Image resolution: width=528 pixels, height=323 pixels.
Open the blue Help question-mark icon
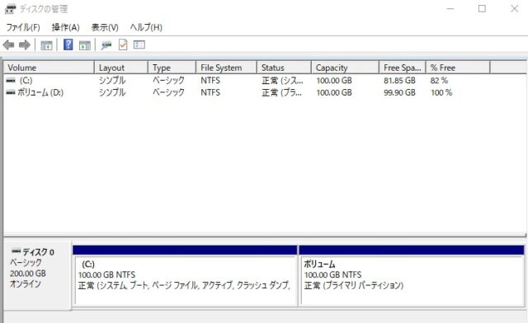(68, 44)
